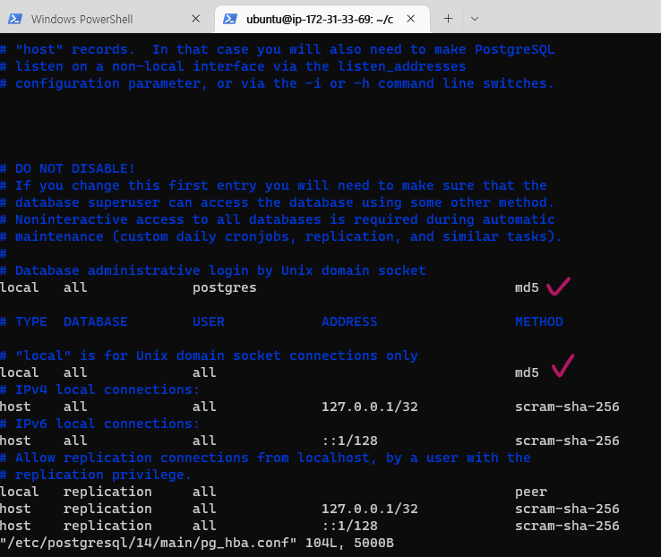Click the METHOD column header text
Image resolution: width=661 pixels, height=557 pixels.
point(539,321)
